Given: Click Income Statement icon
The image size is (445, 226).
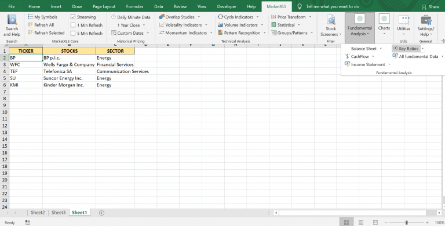Looking at the screenshot, I should pyautogui.click(x=347, y=64).
